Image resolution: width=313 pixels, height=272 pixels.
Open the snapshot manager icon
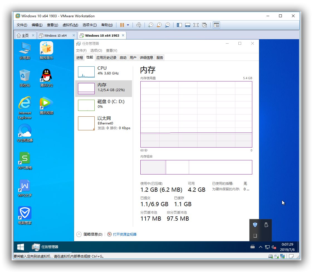coord(167,25)
